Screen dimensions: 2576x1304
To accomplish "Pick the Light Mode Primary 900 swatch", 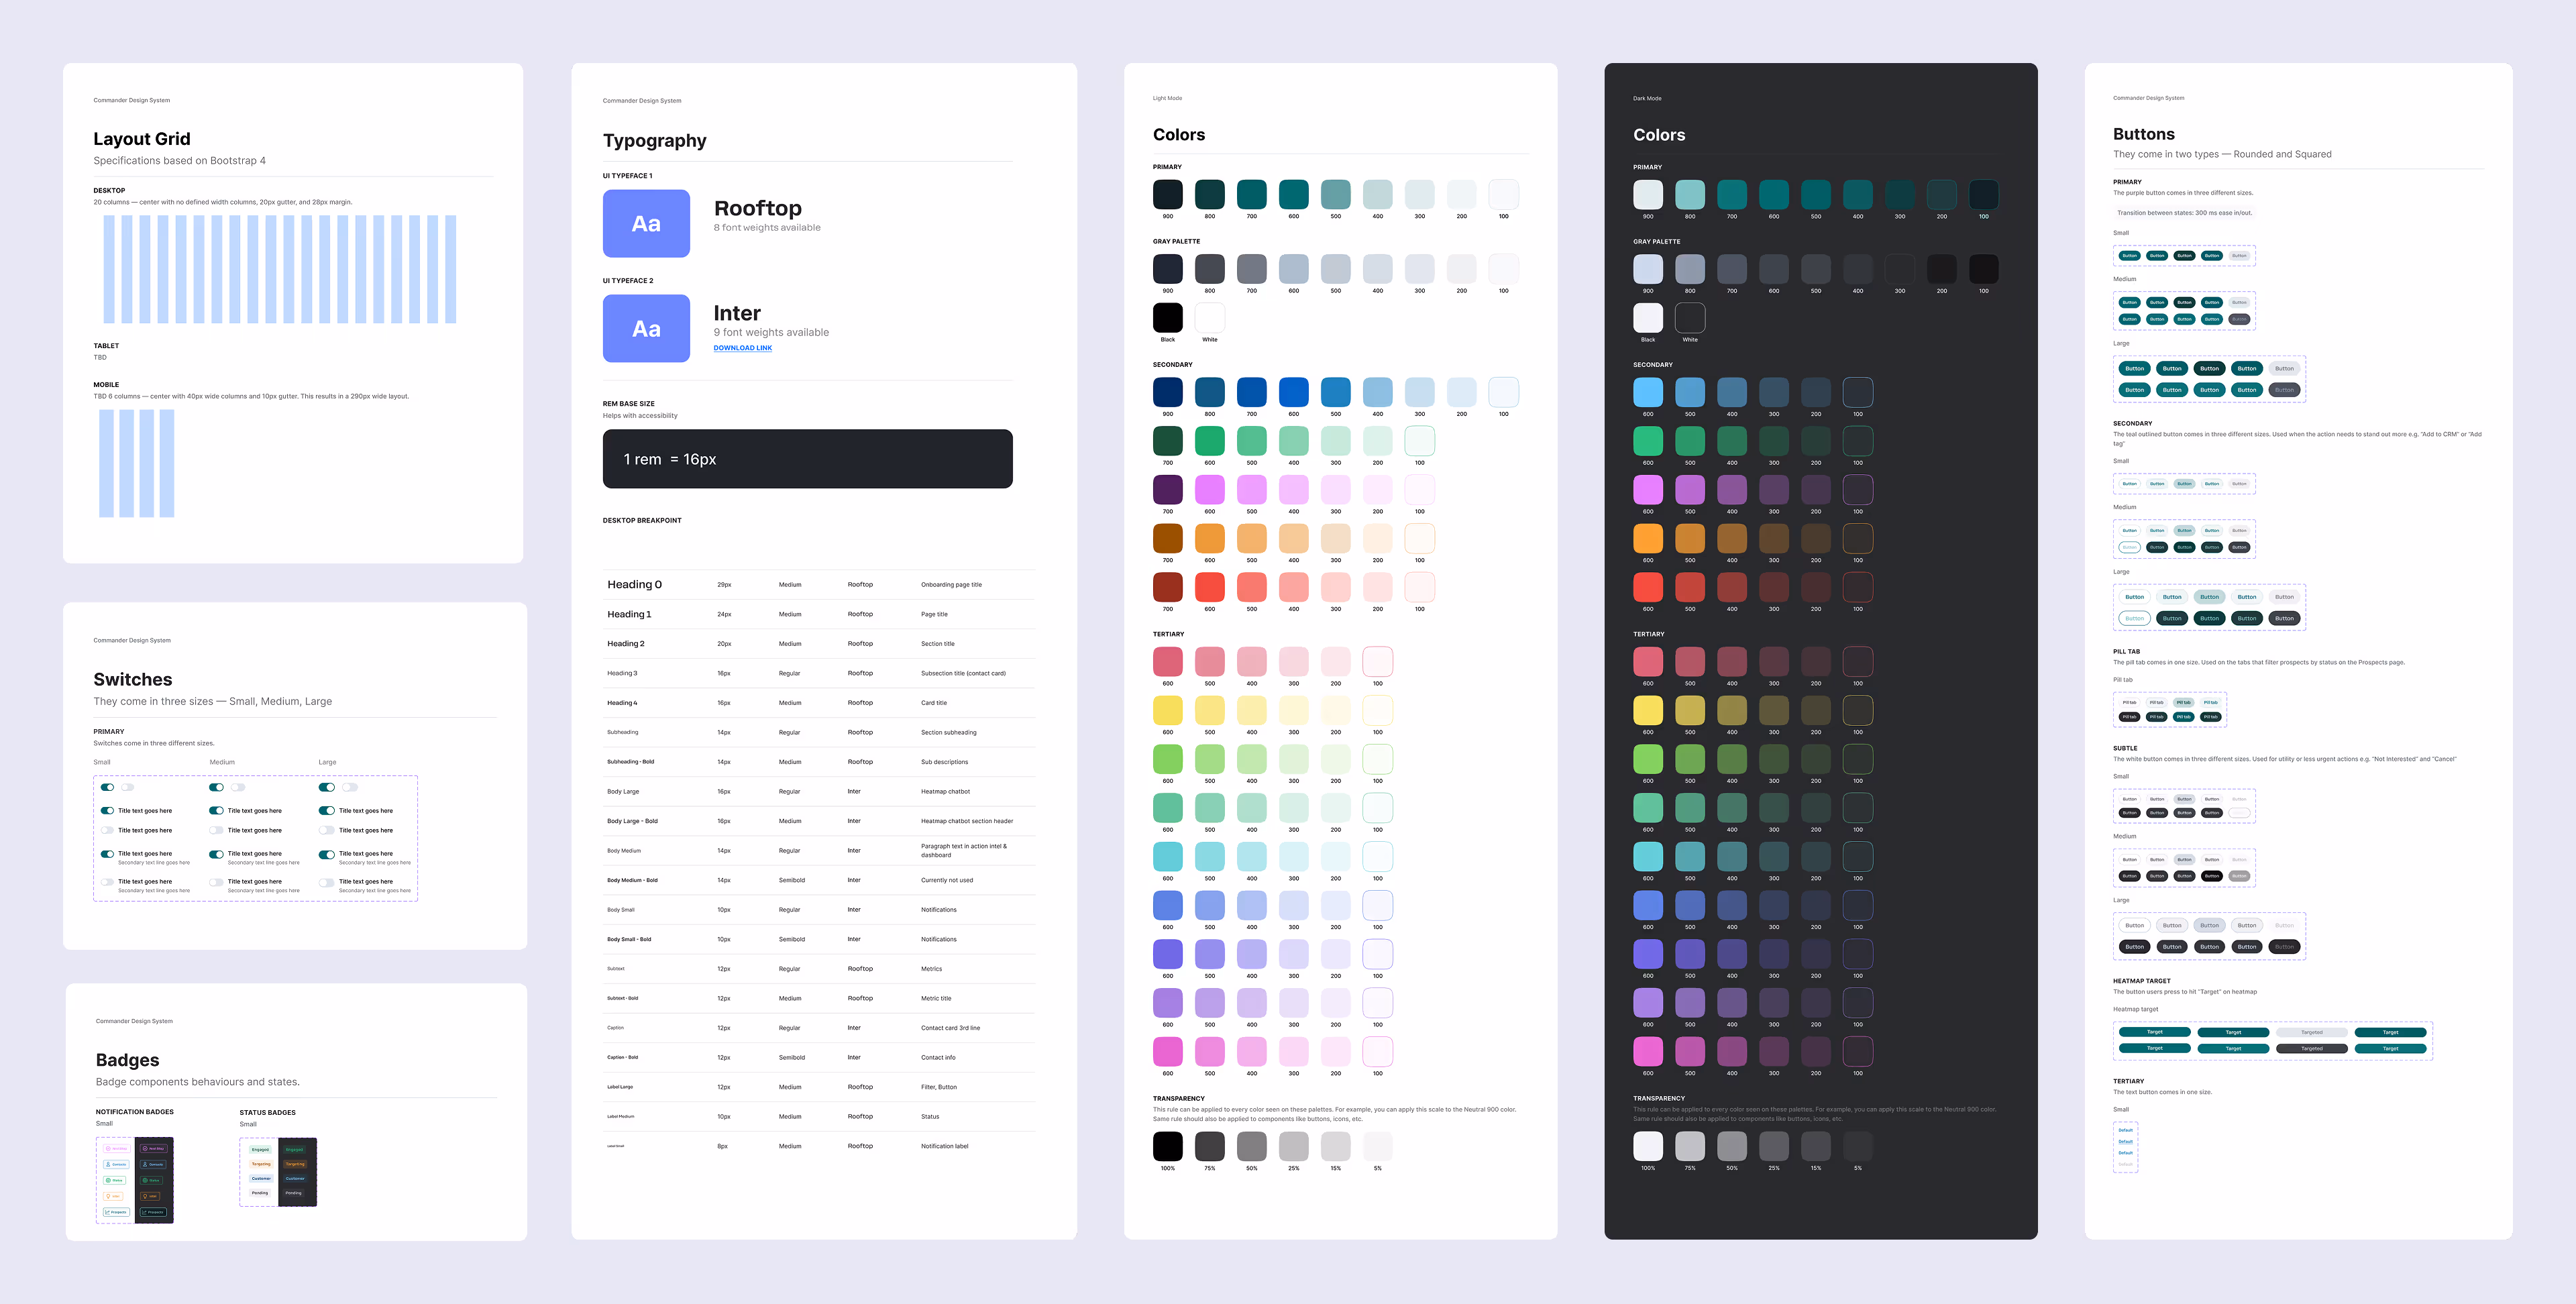I will [x=1167, y=194].
